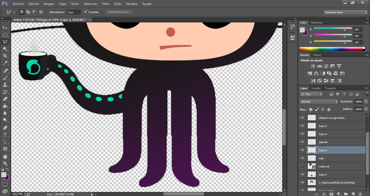Open the layer styles fx menu
370x196 pixels.
[324, 194]
